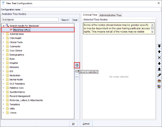The image size is (162, 127).
Task: Select the Utility tree item
Action: click(x=12, y=109)
